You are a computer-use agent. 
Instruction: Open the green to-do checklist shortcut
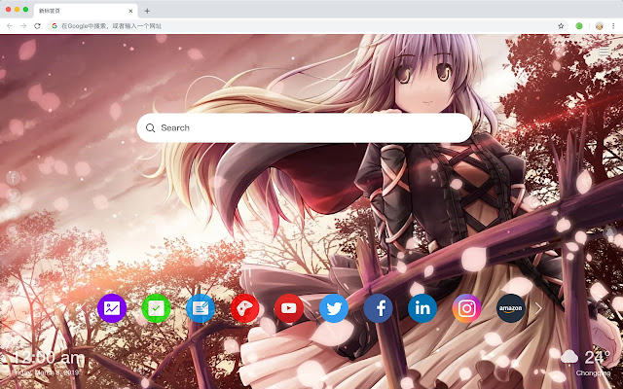click(x=156, y=308)
